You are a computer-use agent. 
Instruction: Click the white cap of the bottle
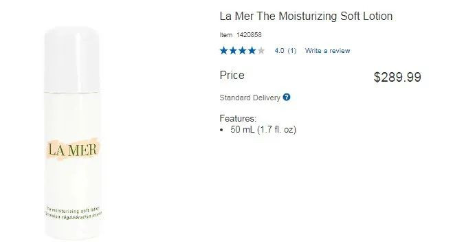pos(72,59)
